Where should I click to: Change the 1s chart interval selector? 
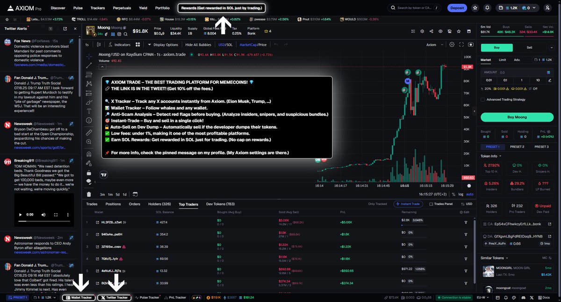(87, 44)
